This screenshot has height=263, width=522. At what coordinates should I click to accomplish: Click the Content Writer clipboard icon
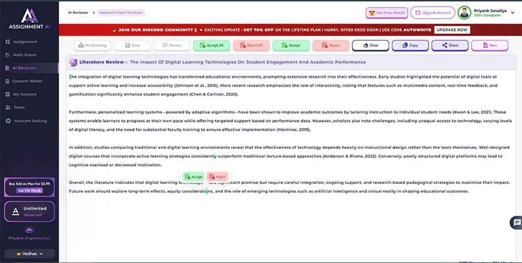[x=8, y=81]
